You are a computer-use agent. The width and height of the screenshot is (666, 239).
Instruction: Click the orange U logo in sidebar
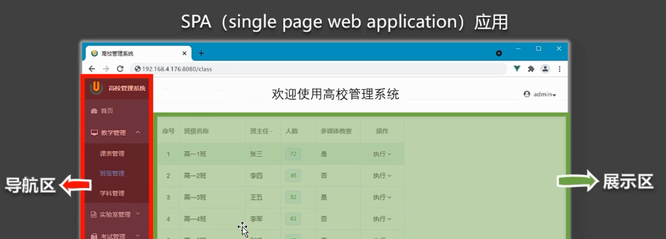click(96, 88)
